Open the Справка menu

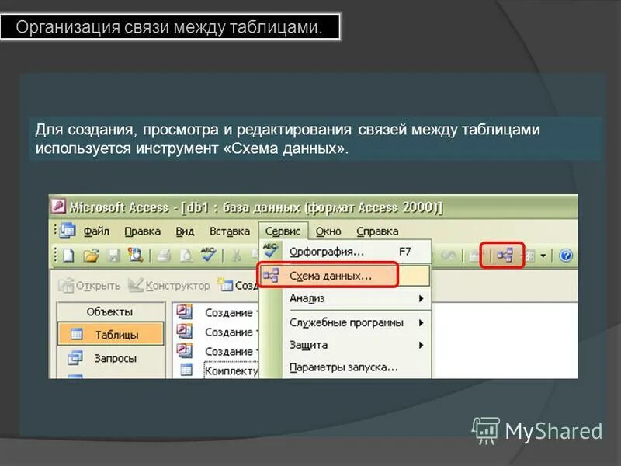click(x=377, y=231)
